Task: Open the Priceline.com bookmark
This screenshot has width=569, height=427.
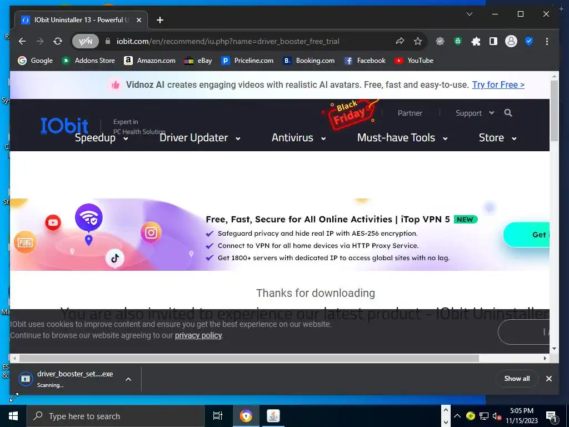Action: (247, 61)
